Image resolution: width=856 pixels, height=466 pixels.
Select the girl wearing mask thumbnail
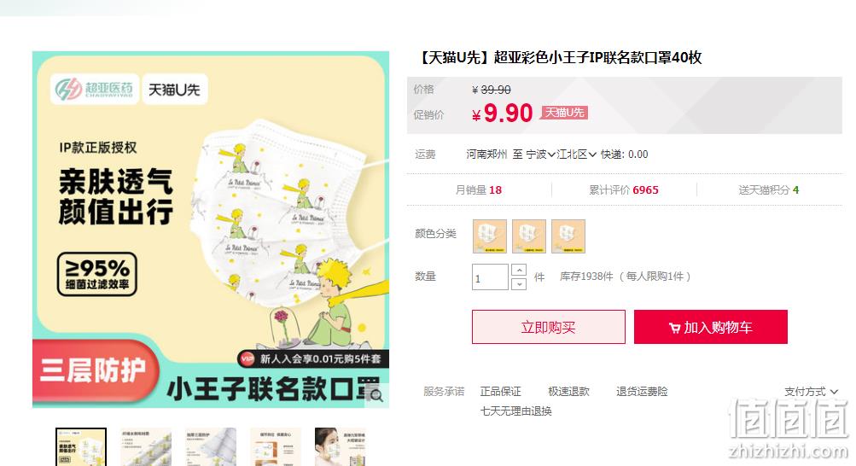click(x=341, y=447)
